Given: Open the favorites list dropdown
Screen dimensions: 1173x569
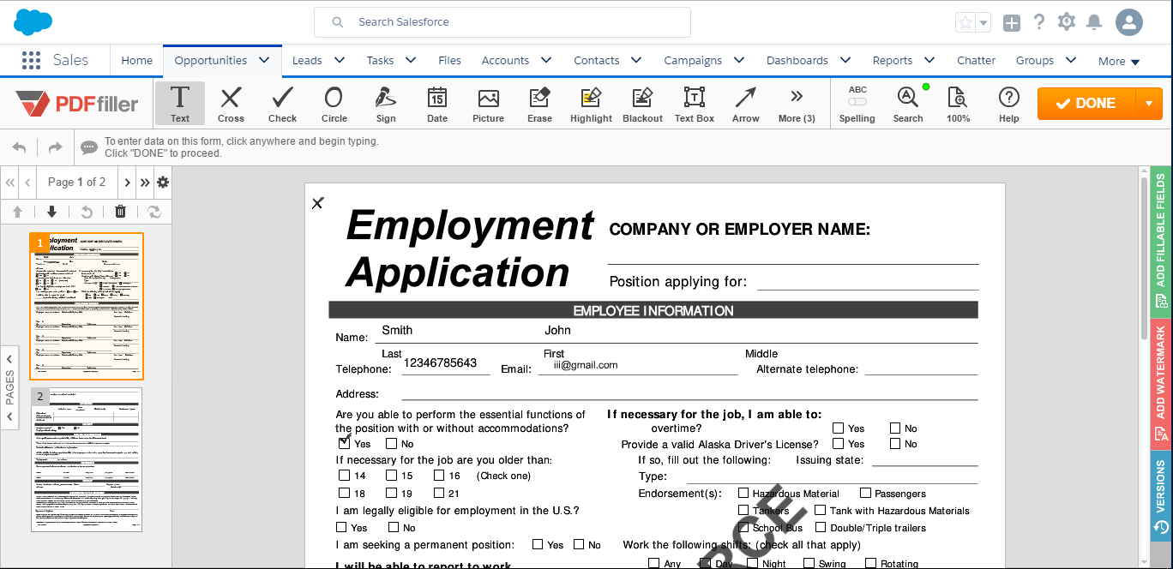Looking at the screenshot, I should tap(984, 23).
